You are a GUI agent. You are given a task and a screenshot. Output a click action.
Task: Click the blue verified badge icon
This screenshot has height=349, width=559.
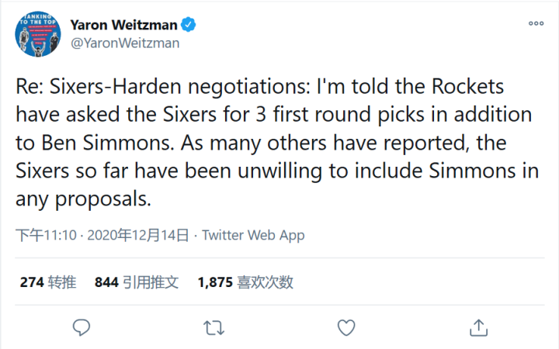[189, 25]
